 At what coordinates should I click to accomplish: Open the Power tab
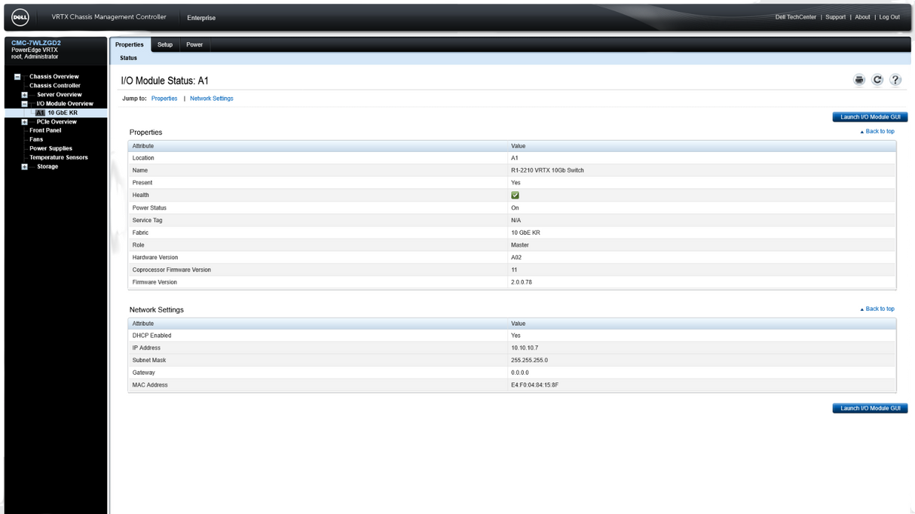194,44
